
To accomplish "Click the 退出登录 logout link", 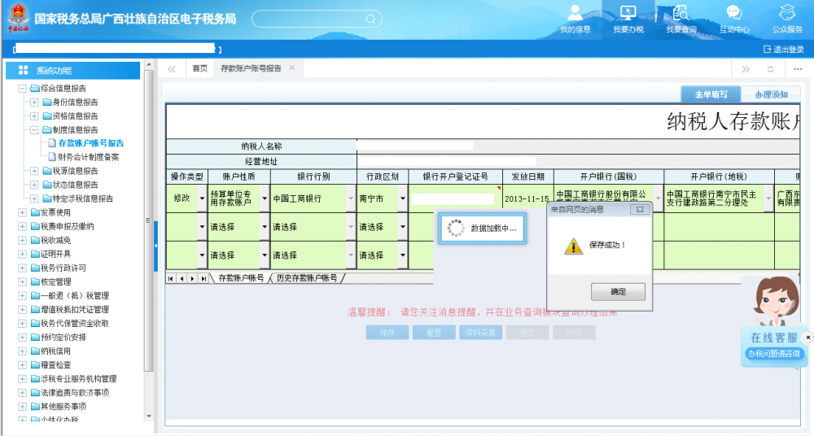I will click(x=783, y=50).
